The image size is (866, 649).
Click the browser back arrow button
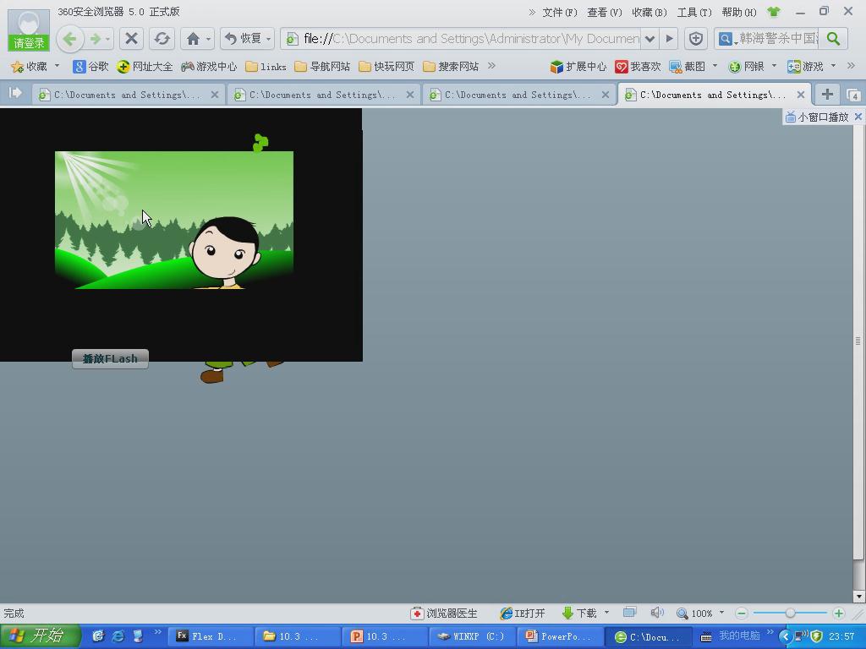(70, 39)
